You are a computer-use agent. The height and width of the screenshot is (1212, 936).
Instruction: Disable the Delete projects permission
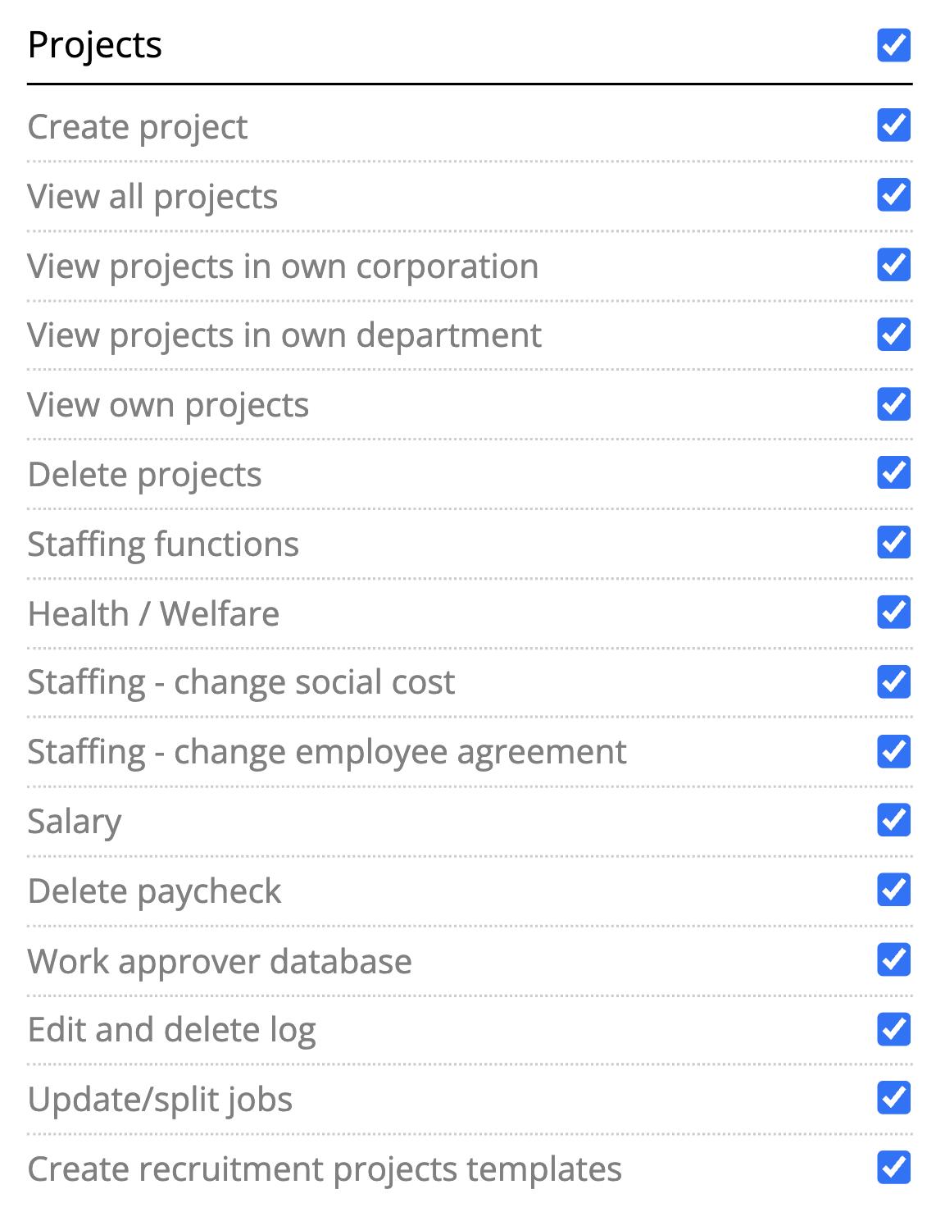[x=893, y=473]
